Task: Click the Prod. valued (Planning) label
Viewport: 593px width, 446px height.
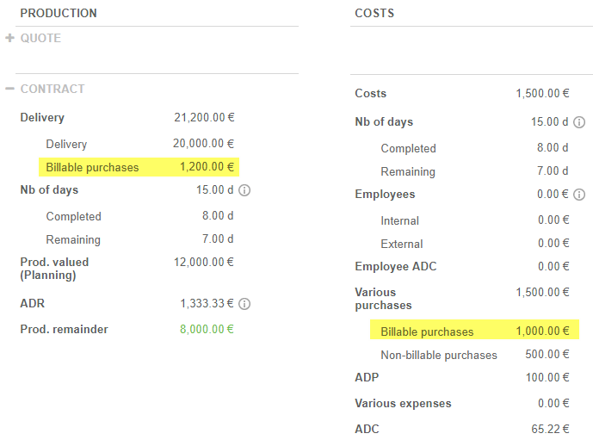Action: pyautogui.click(x=54, y=269)
